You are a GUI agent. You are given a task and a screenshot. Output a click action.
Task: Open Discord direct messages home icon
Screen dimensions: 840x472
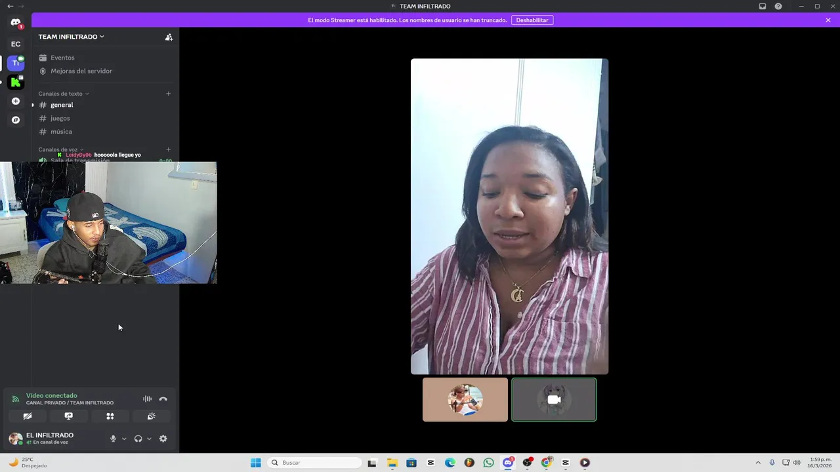click(16, 22)
